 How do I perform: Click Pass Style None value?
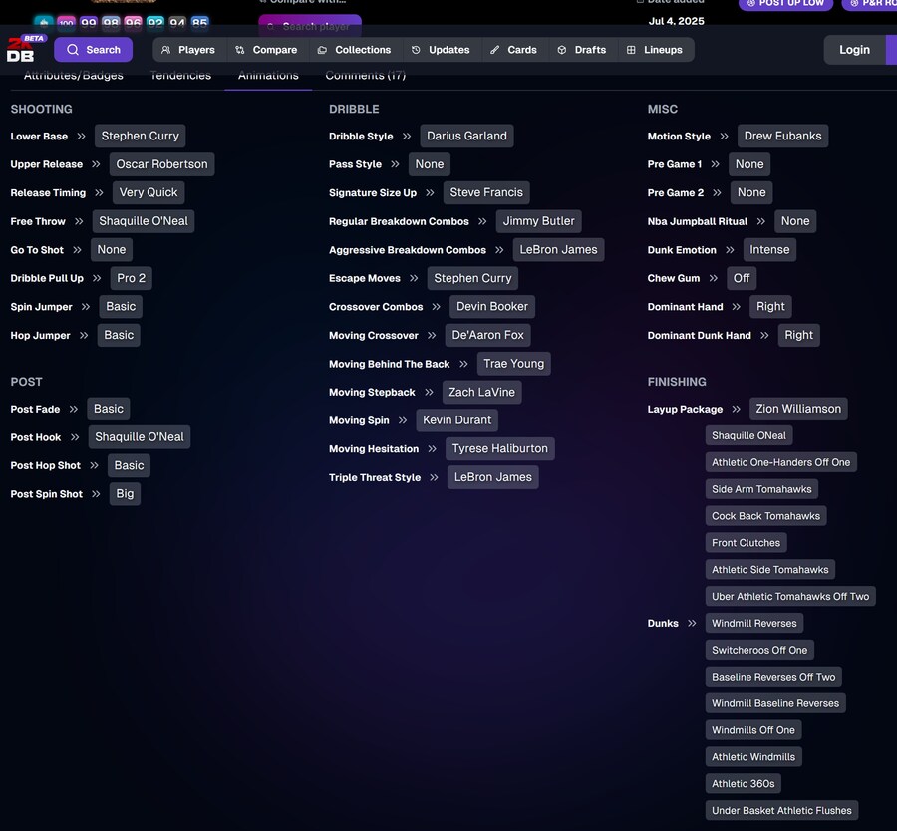pyautogui.click(x=430, y=164)
